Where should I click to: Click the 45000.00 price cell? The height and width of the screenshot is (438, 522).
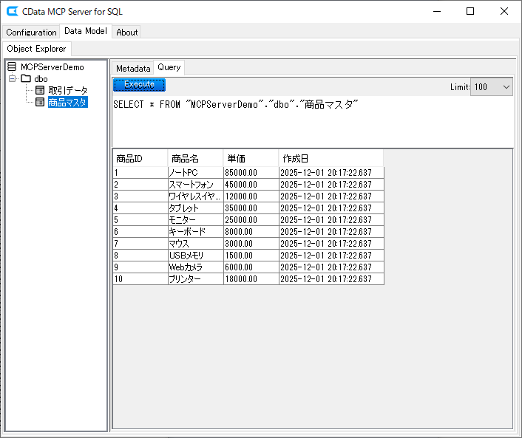[x=251, y=185]
